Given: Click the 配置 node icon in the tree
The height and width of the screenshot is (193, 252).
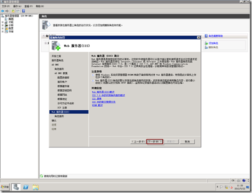Looking at the screenshot, I should click(x=6, y=29).
